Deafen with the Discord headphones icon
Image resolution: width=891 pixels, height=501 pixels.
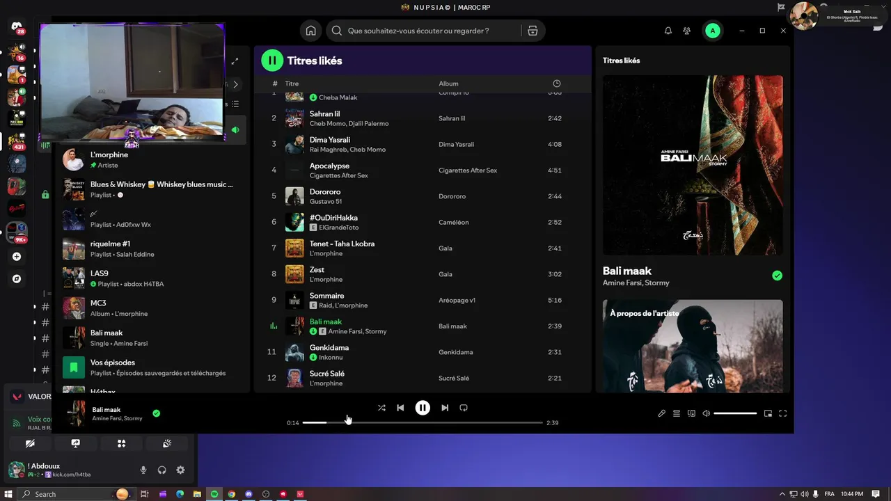pos(161,470)
